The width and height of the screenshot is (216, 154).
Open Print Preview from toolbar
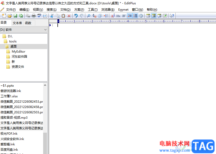pos(28,16)
